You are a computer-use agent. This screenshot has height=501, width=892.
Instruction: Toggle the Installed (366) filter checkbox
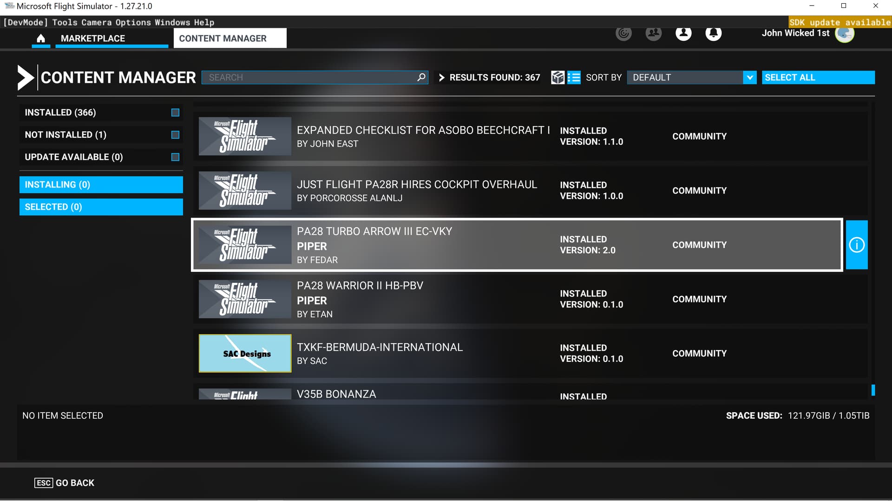pos(175,113)
